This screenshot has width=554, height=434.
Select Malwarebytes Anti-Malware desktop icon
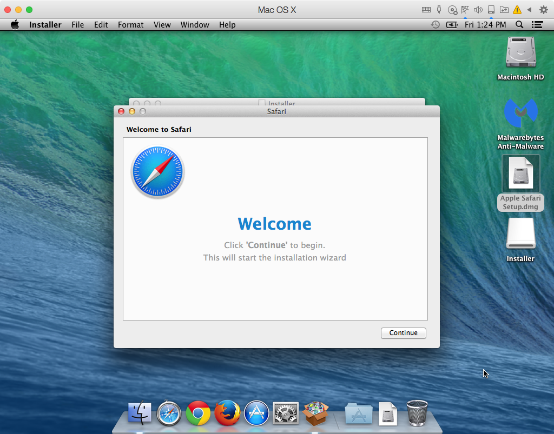520,114
